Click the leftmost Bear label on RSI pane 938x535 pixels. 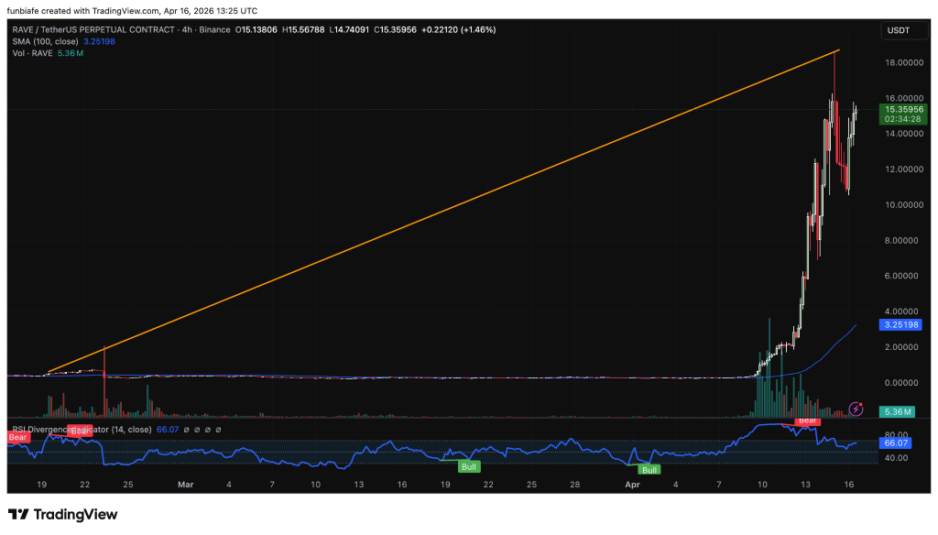tap(17, 438)
